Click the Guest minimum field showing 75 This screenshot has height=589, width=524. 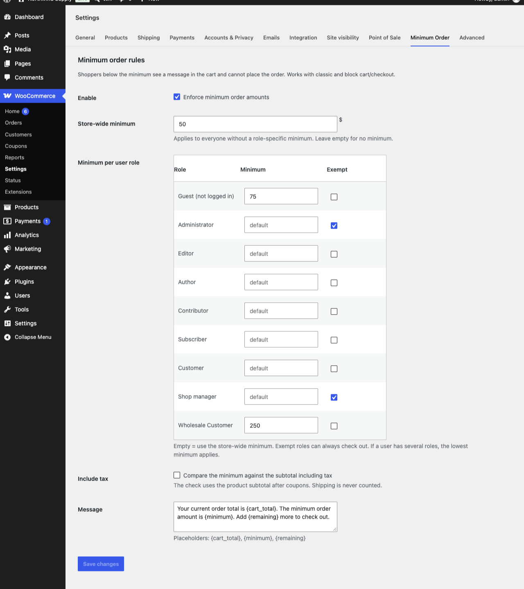[x=281, y=196]
